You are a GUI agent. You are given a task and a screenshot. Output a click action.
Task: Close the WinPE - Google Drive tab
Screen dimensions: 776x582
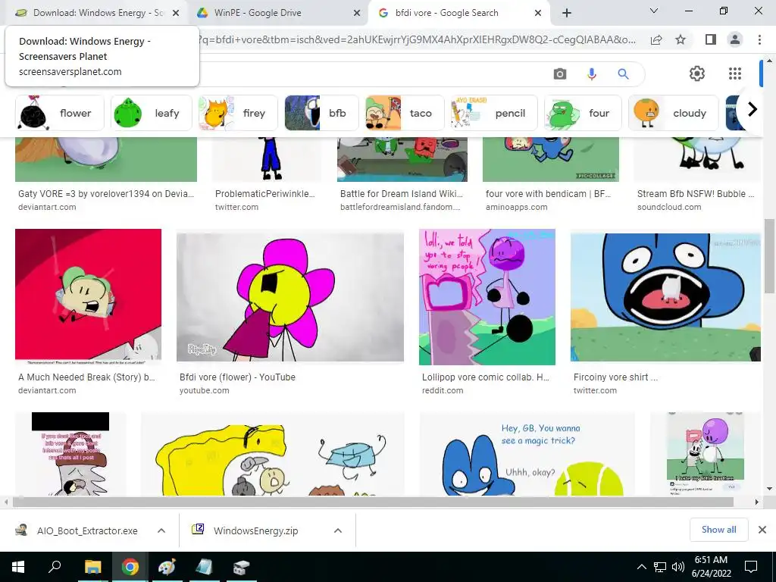[x=357, y=14]
